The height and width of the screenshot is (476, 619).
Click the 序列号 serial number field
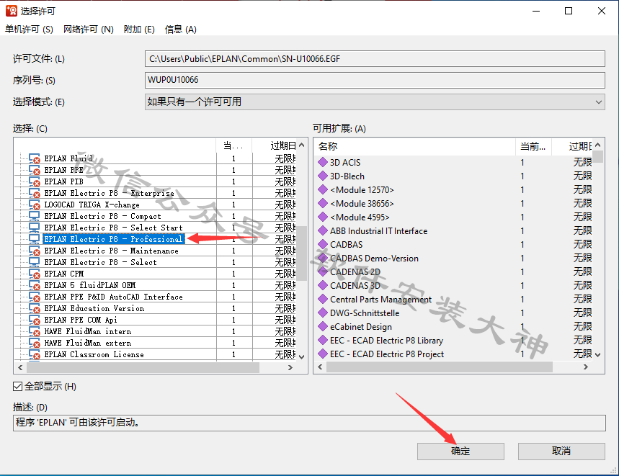point(375,80)
